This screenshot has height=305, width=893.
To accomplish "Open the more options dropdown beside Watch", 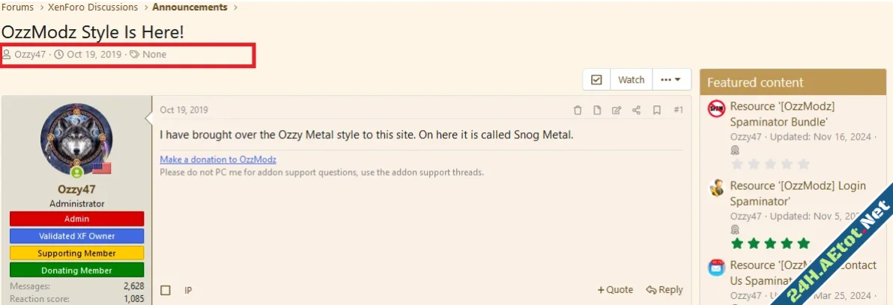I will coord(670,80).
